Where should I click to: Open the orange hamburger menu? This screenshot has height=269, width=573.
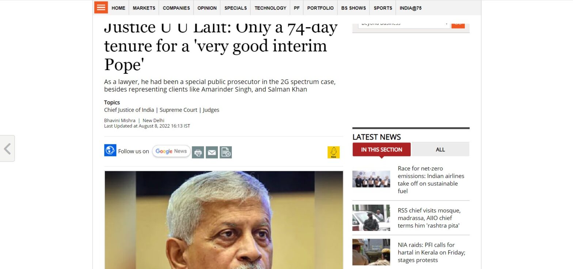pyautogui.click(x=101, y=7)
